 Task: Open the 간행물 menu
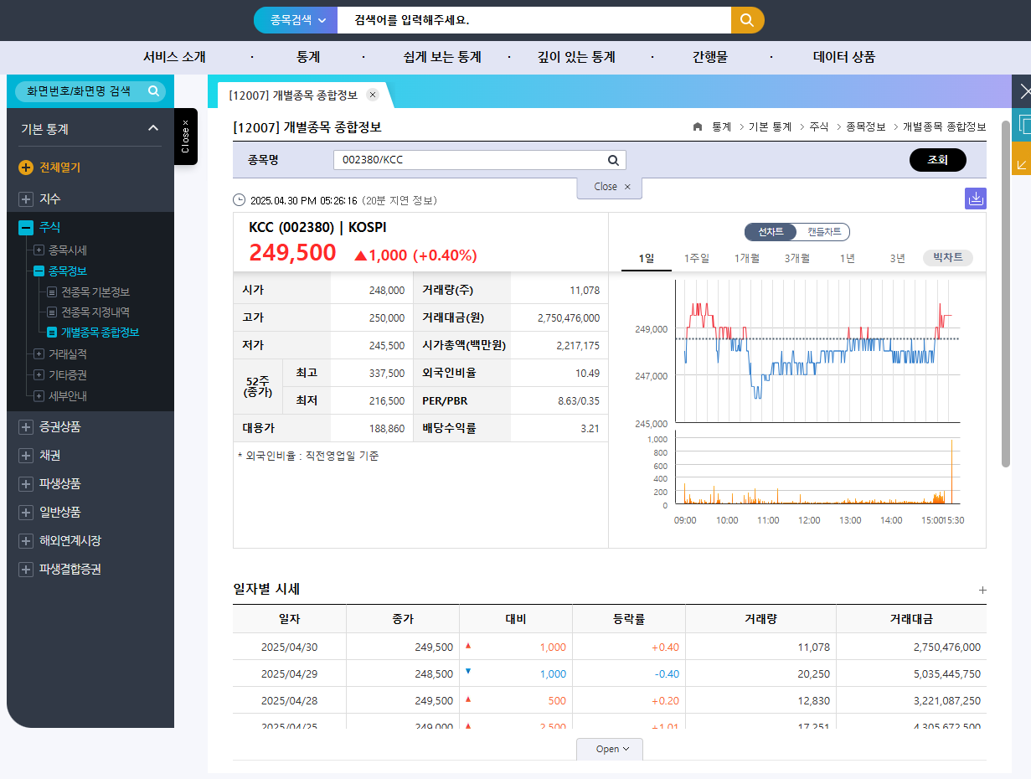point(710,57)
